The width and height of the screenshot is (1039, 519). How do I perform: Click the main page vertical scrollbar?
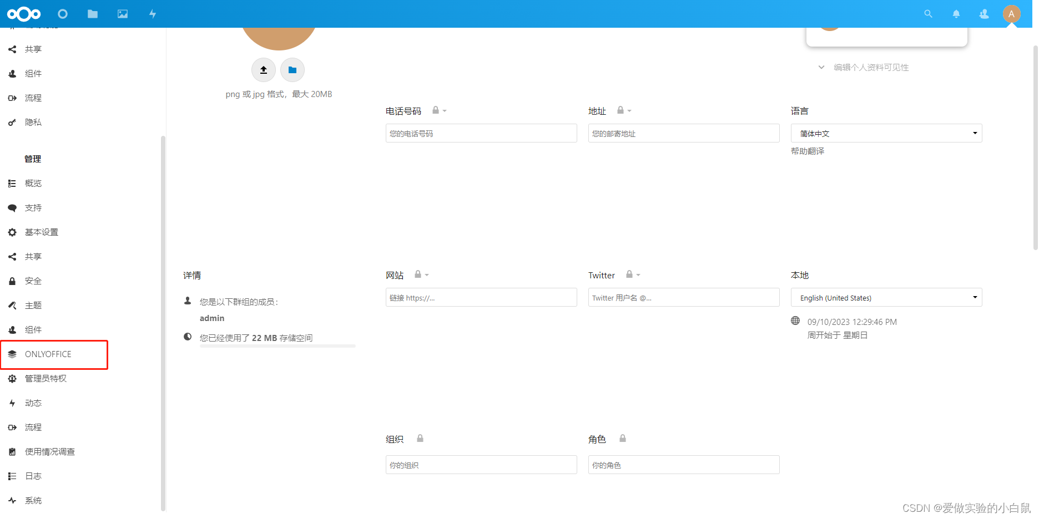pos(1035,148)
